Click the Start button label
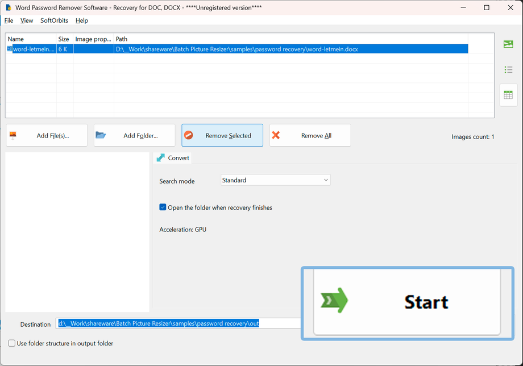The width and height of the screenshot is (523, 366). click(x=426, y=302)
